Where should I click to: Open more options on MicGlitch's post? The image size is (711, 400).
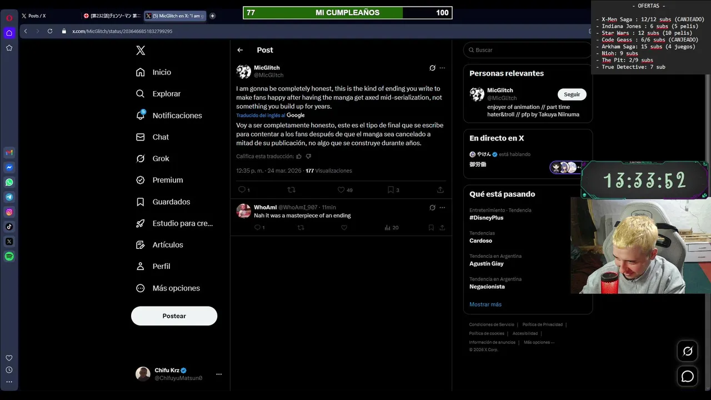(442, 68)
